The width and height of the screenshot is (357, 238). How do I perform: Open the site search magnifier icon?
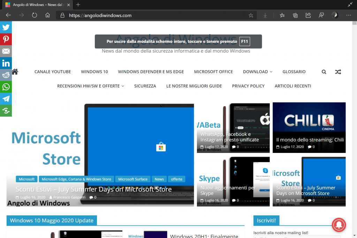324,72
